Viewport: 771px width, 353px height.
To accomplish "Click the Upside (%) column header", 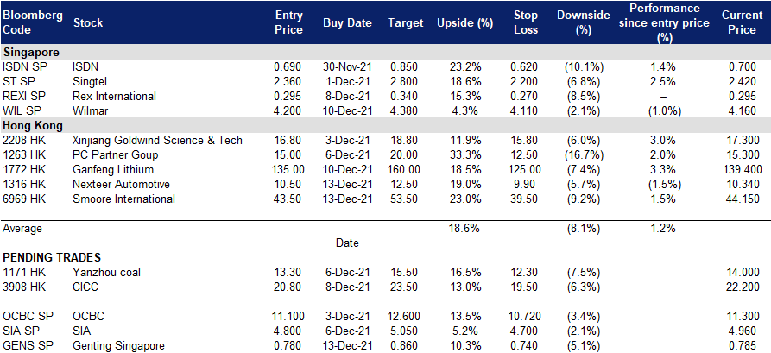I will pos(458,23).
